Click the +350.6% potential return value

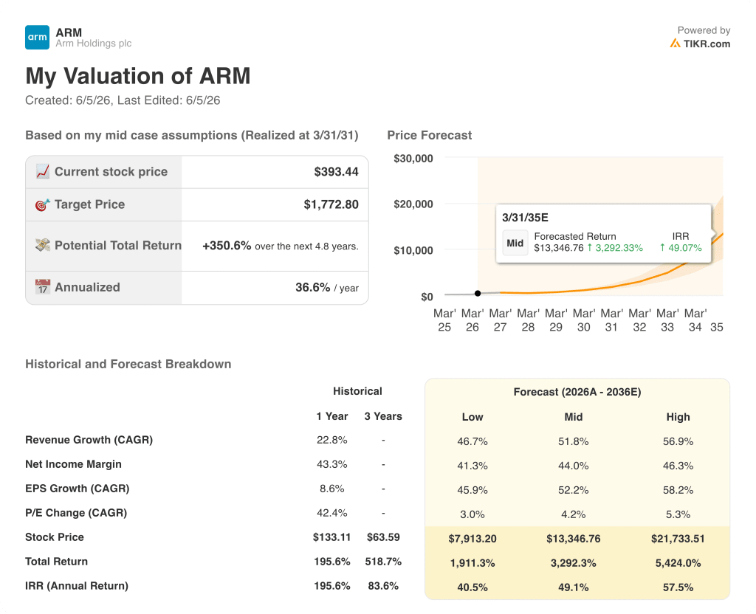coord(227,246)
